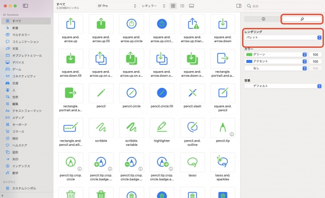325x198 pixels.
Task: Select キーボード category in sidebar
Action: coord(26,124)
